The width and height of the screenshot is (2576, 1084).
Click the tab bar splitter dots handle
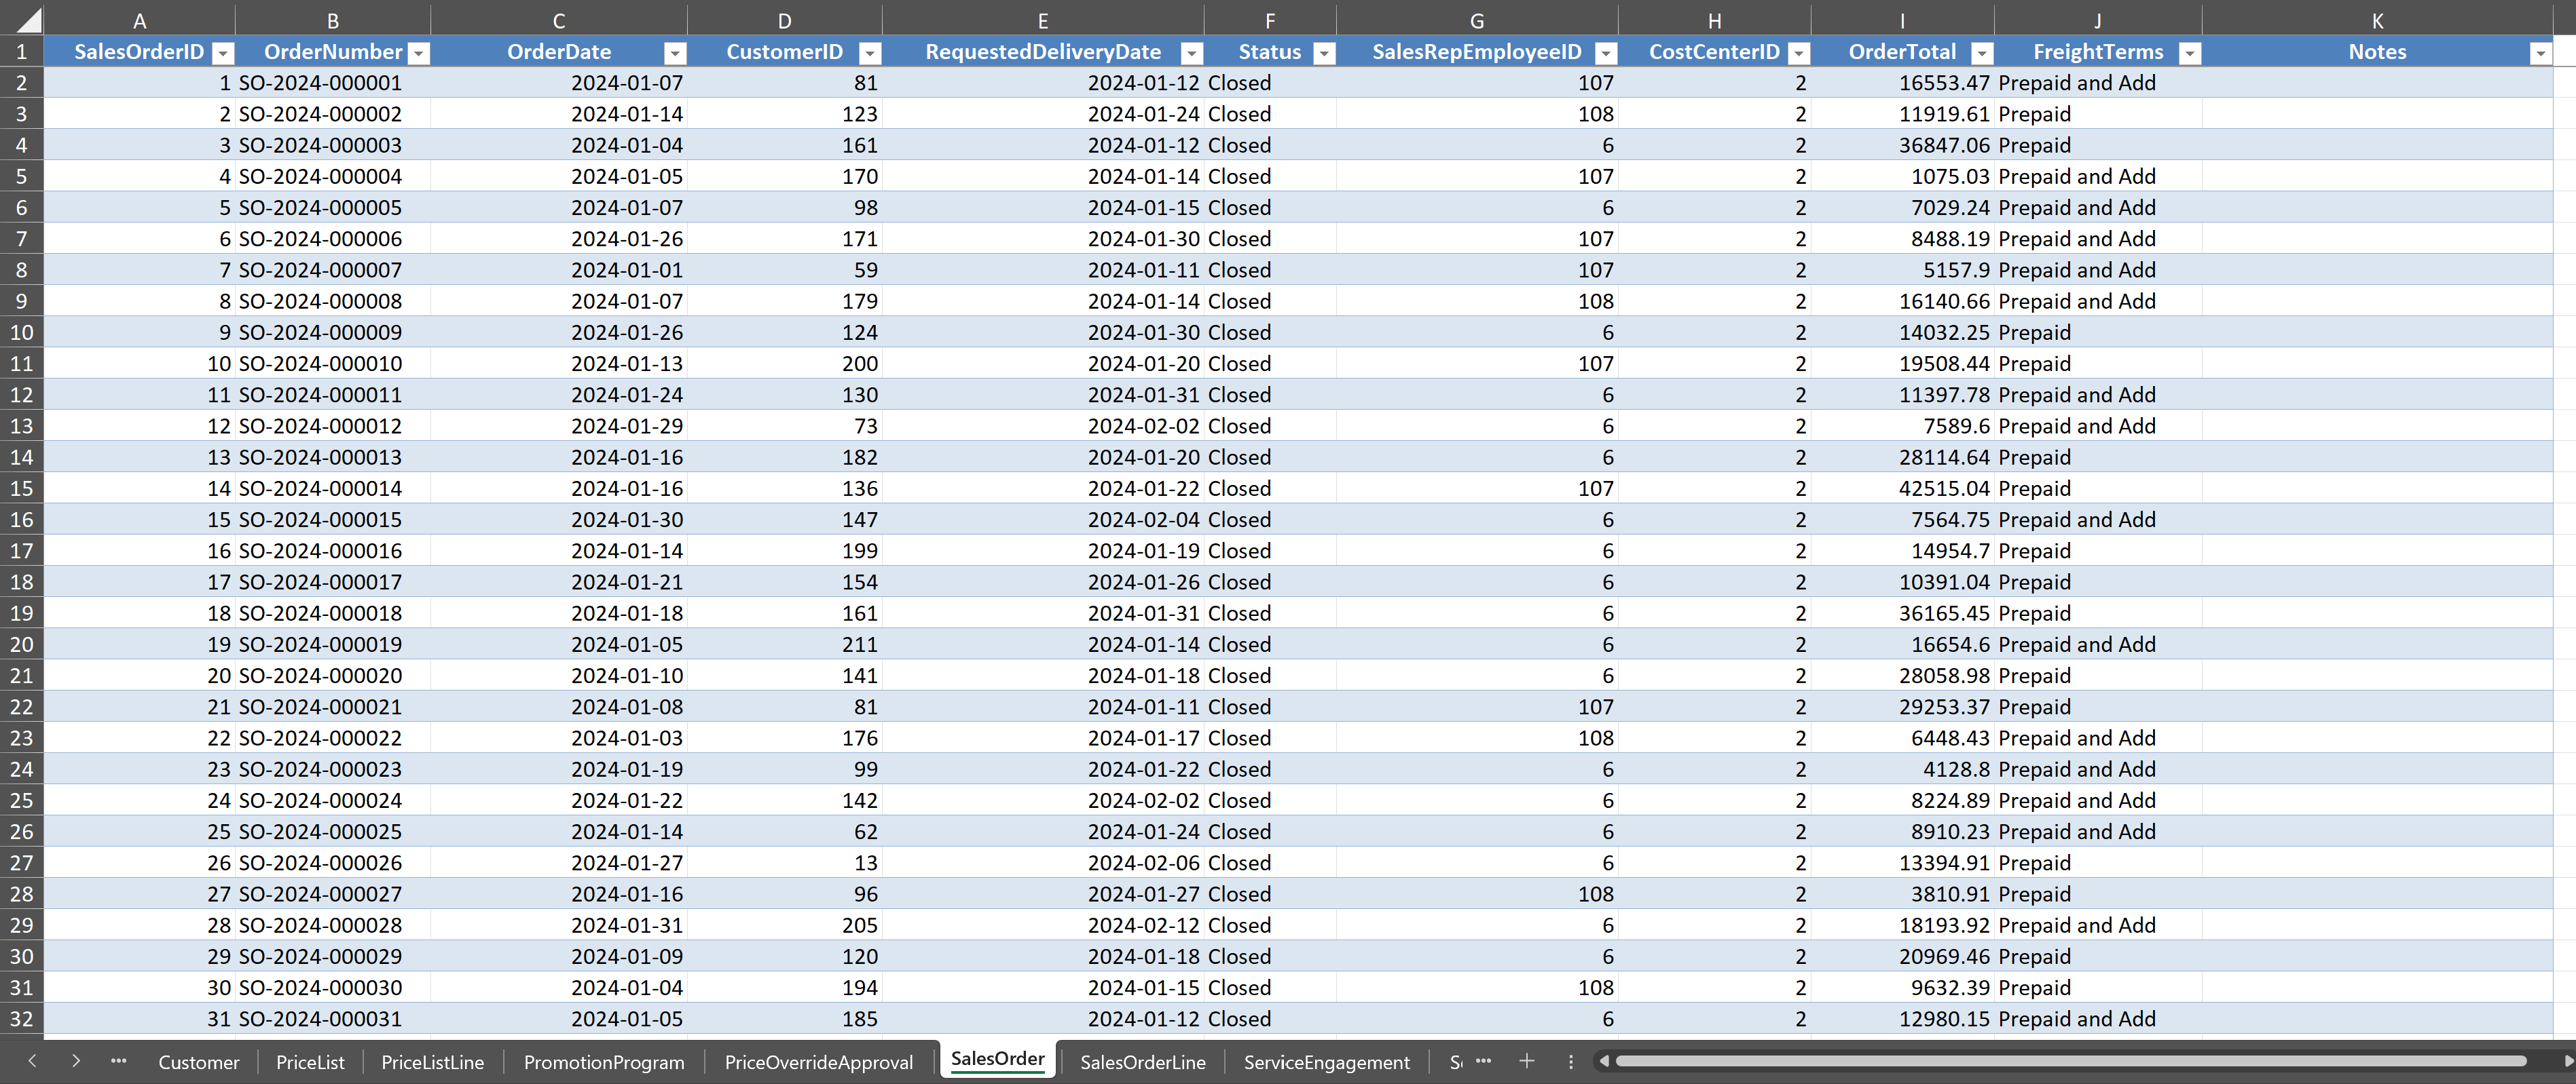(x=1571, y=1061)
